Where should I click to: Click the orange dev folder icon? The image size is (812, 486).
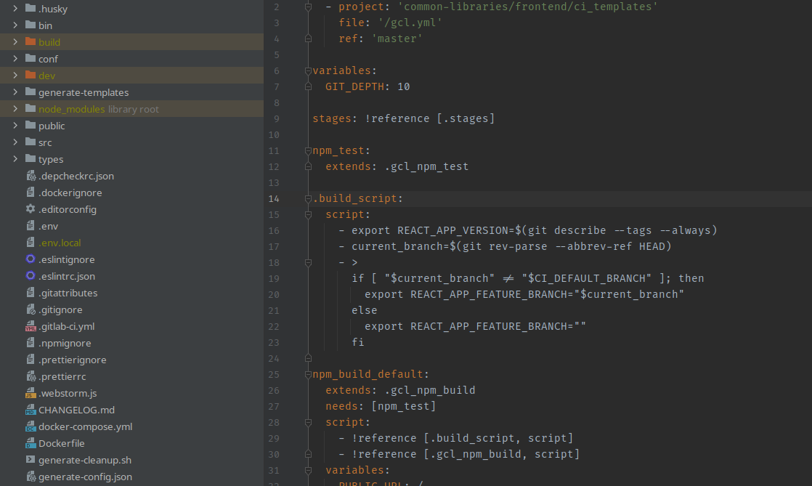pyautogui.click(x=31, y=75)
